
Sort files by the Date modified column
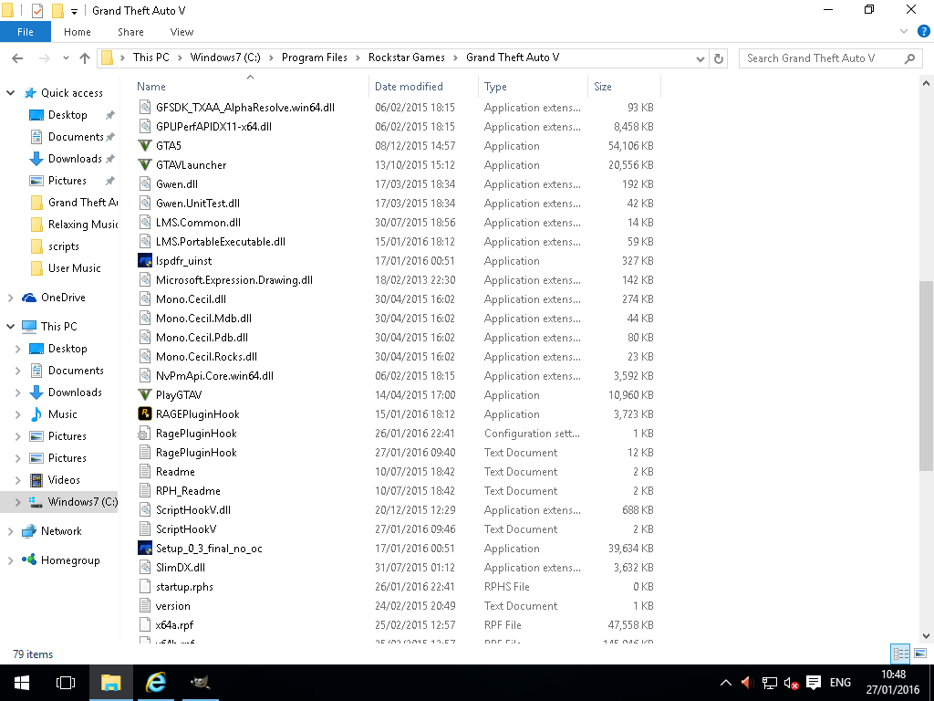(x=409, y=87)
